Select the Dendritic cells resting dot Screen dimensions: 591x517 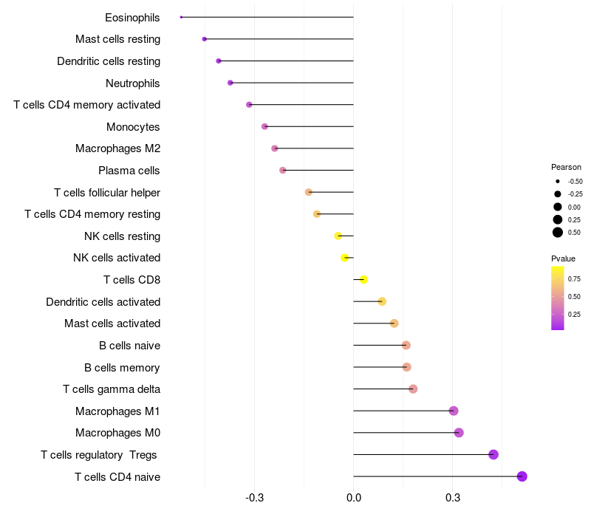tap(219, 61)
